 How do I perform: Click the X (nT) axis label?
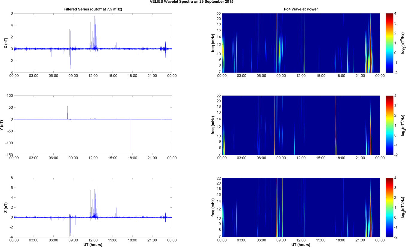pyautogui.click(x=5, y=43)
